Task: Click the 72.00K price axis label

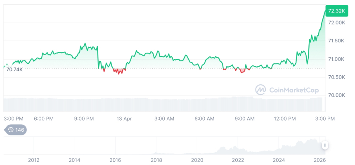Action: tap(336, 23)
